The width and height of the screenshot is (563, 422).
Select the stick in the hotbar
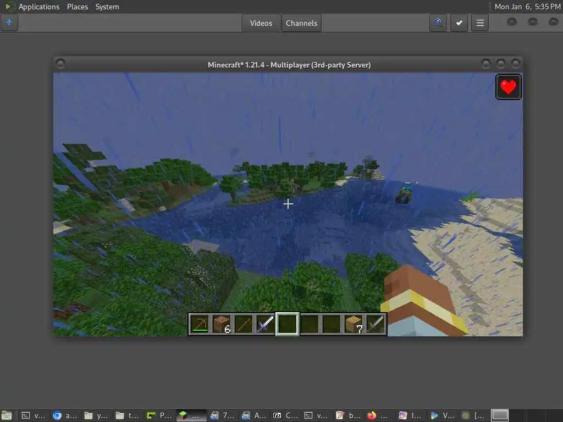tap(244, 324)
